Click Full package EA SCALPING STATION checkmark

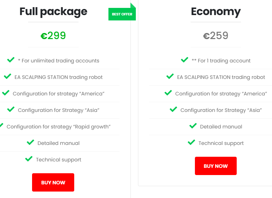7,76
